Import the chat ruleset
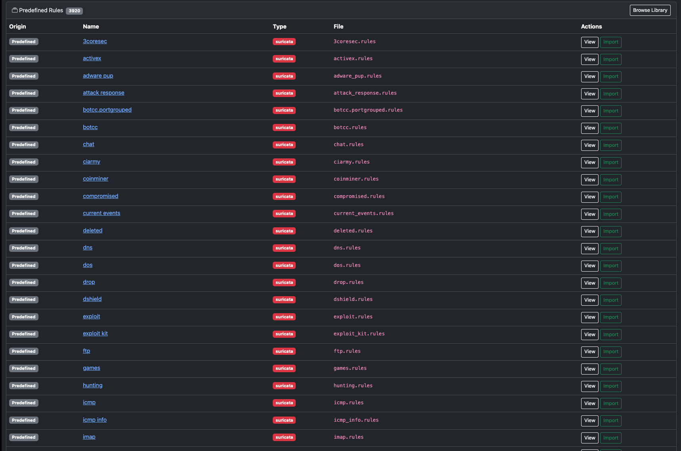 point(610,145)
